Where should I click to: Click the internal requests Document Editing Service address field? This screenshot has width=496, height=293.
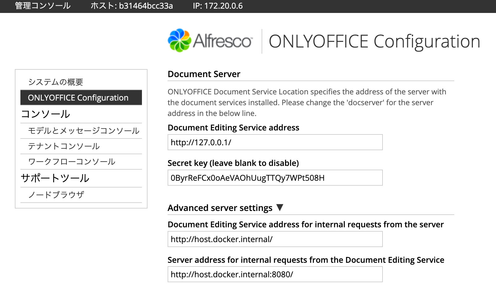point(275,239)
